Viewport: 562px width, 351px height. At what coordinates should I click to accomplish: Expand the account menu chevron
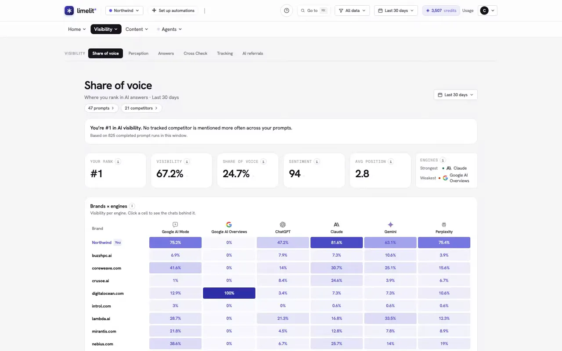[x=493, y=11]
